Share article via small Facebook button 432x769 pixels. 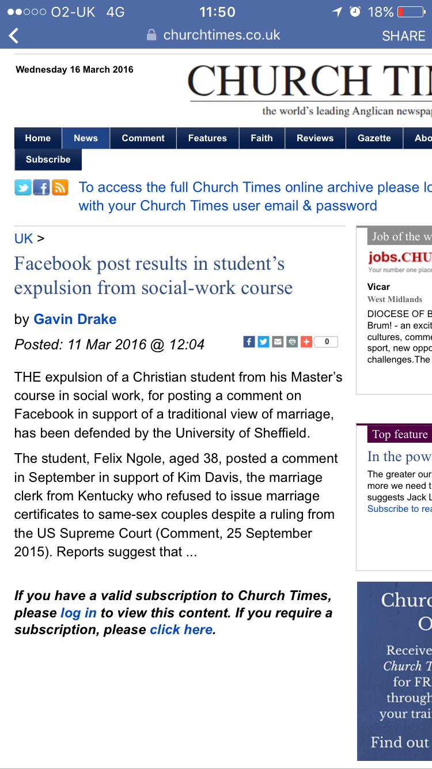(249, 342)
